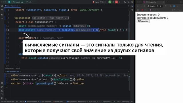Screen dimensions: 183x103
Task: Open the Terminal tool window icon
Action: click(x=2, y=91)
